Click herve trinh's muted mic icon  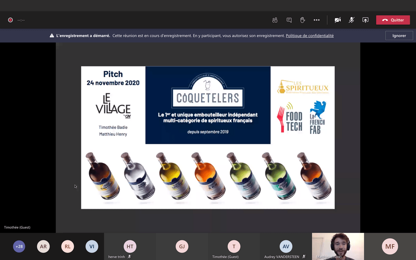129,257
